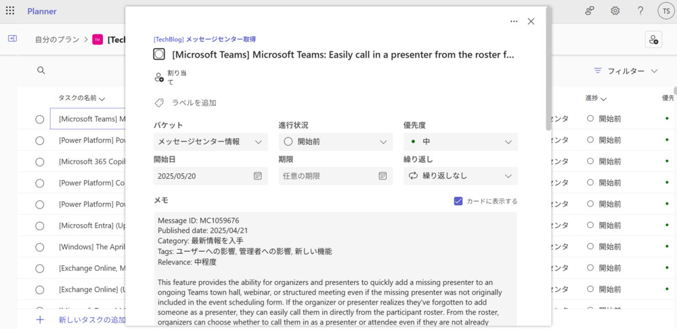
Task: Mark the [Power Platform] first row task complete
Action: tap(40, 141)
